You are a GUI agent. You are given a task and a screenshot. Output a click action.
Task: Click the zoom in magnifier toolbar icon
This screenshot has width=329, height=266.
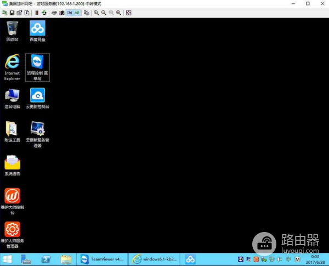(97, 12)
